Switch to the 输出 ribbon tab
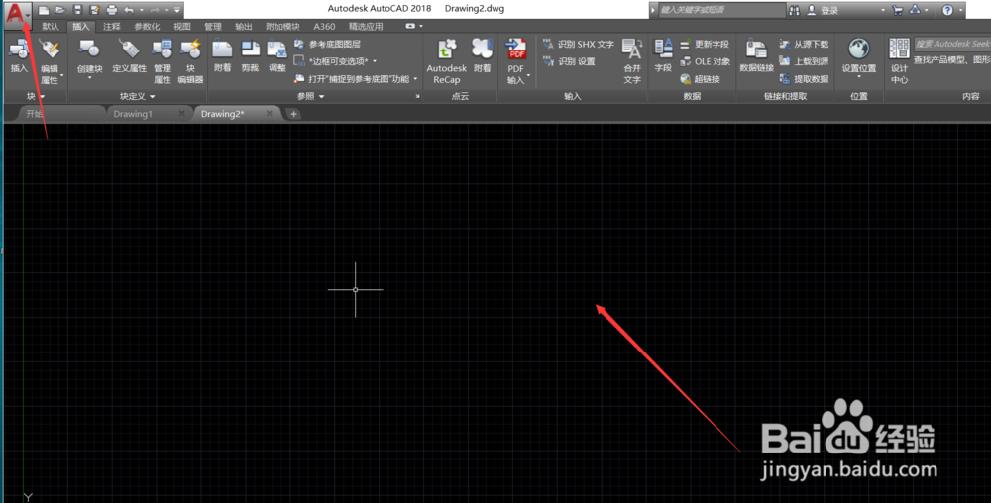The height and width of the screenshot is (503, 991). [244, 27]
